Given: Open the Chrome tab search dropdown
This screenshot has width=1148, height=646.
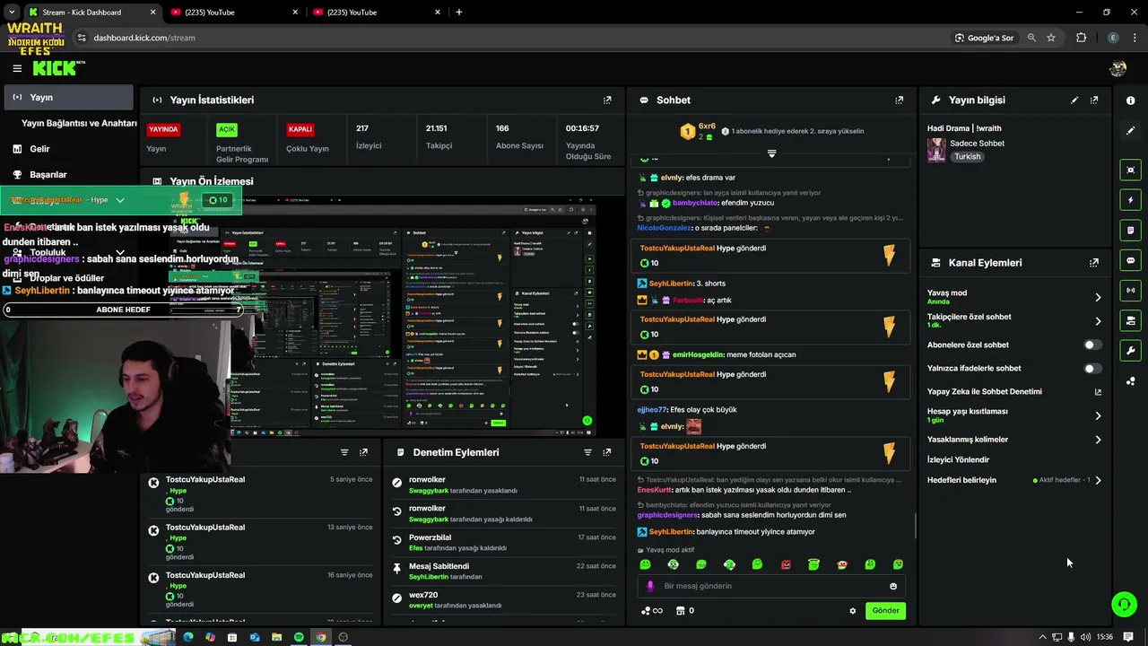Looking at the screenshot, I should click(x=12, y=13).
